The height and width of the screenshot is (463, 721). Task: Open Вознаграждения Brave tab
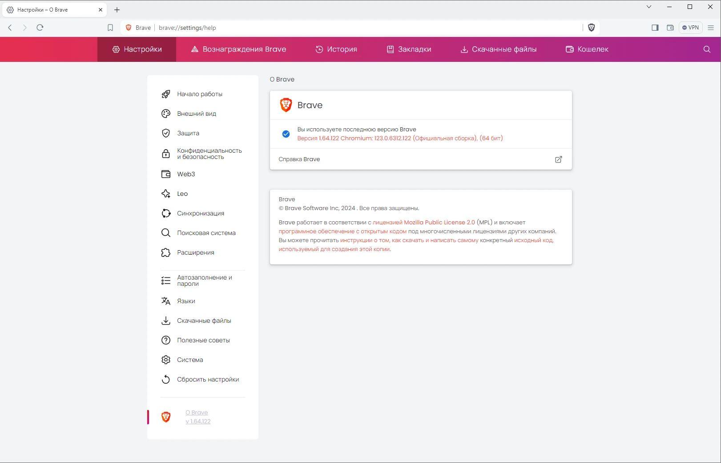(238, 49)
